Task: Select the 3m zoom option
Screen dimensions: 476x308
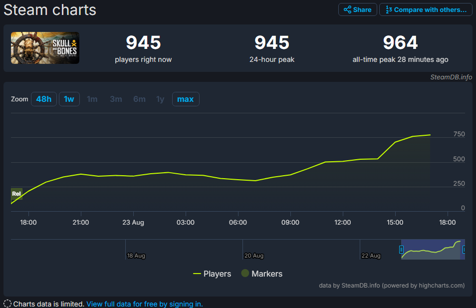Action: pos(116,99)
